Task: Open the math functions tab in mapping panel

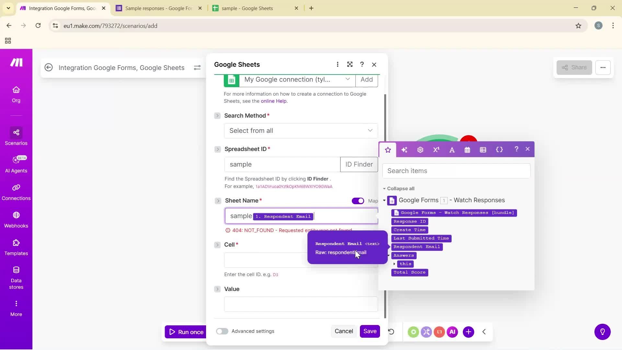Action: point(436,149)
